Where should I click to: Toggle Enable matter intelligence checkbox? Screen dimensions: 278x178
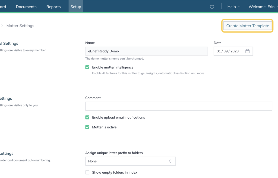pos(87,67)
